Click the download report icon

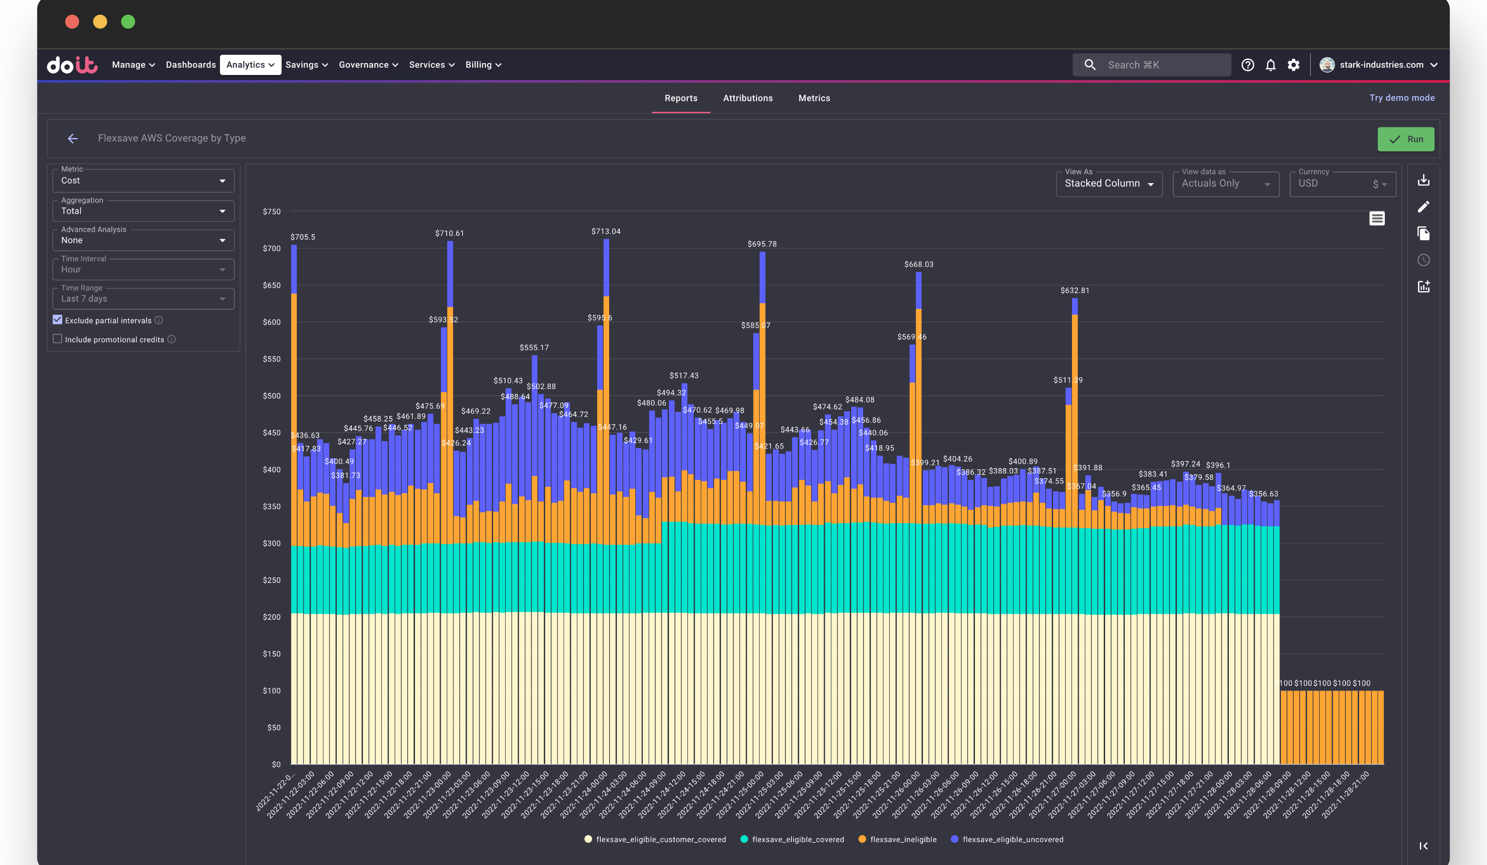[x=1423, y=180]
